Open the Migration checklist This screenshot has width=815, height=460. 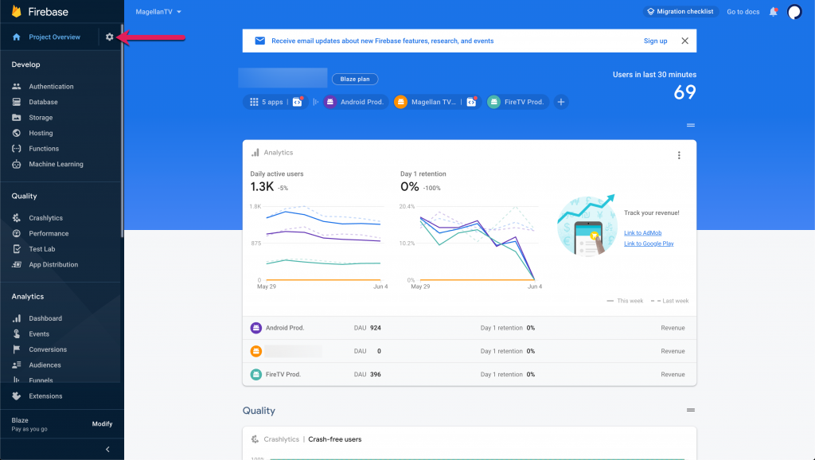click(x=680, y=11)
